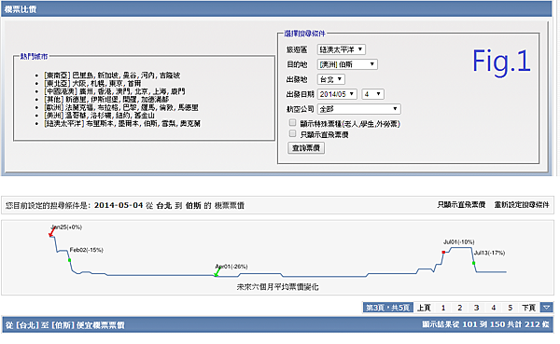Tick the 只顯示直飛票價 checkbox in search form
The width and height of the screenshot is (560, 344).
coord(292,133)
